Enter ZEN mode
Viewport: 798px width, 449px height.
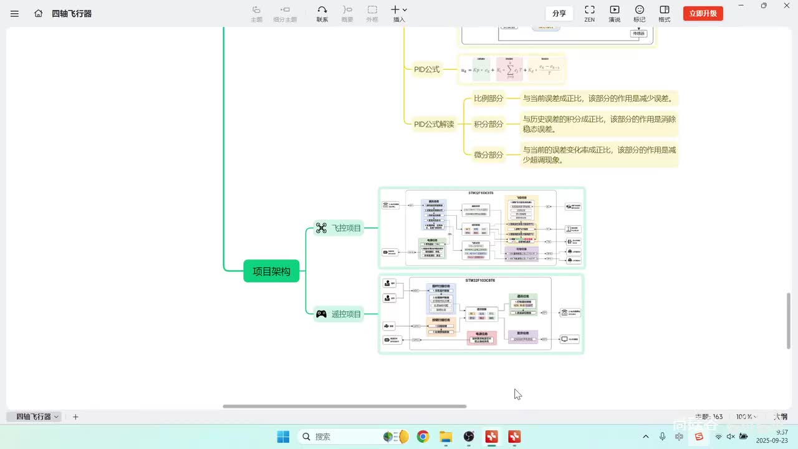point(589,14)
